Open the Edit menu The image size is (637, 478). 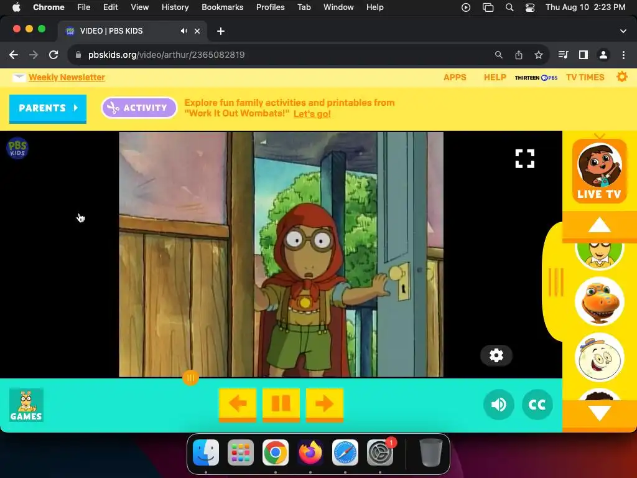point(110,7)
